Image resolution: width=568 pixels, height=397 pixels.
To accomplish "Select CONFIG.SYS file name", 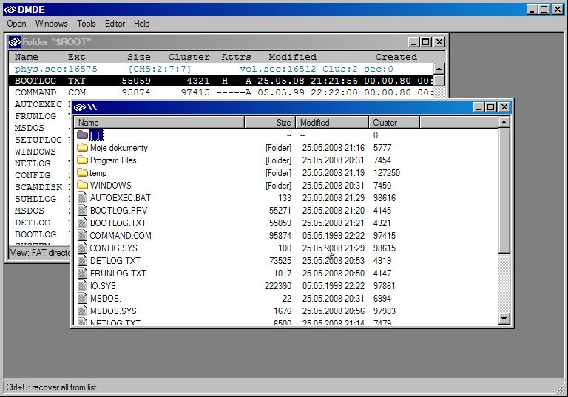I will click(113, 248).
